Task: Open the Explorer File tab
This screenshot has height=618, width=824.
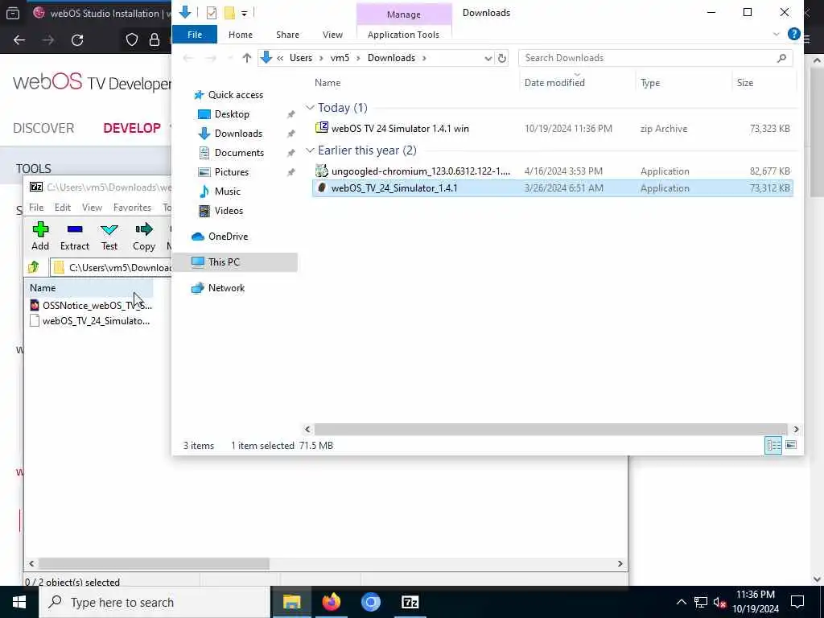Action: pyautogui.click(x=195, y=35)
